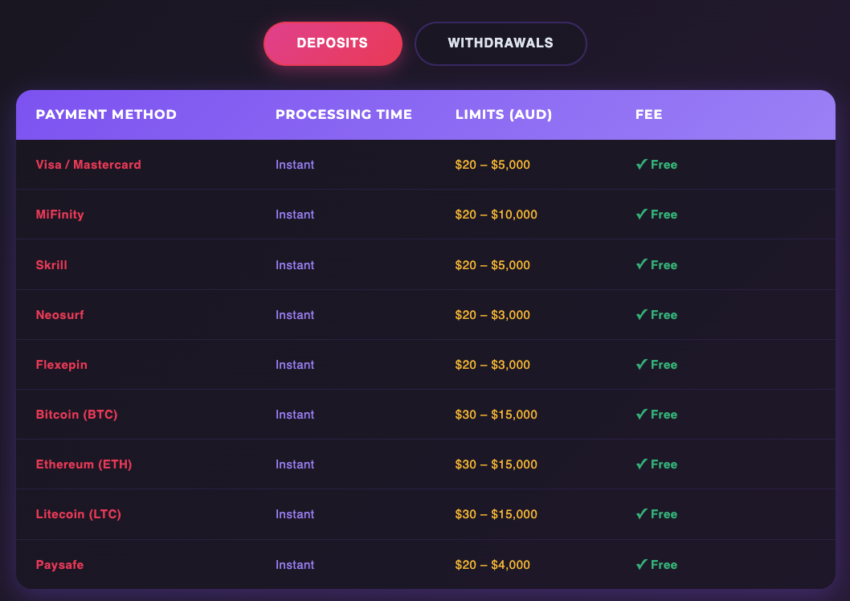Click the checkmark icon in Visa / Mastercard row

pyautogui.click(x=642, y=164)
